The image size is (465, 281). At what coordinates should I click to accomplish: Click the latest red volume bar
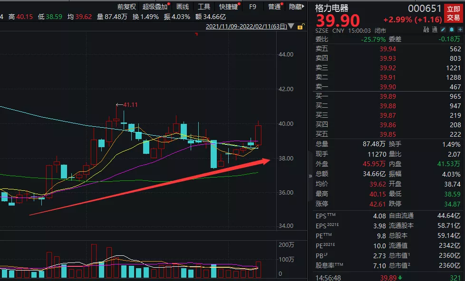(x=258, y=270)
